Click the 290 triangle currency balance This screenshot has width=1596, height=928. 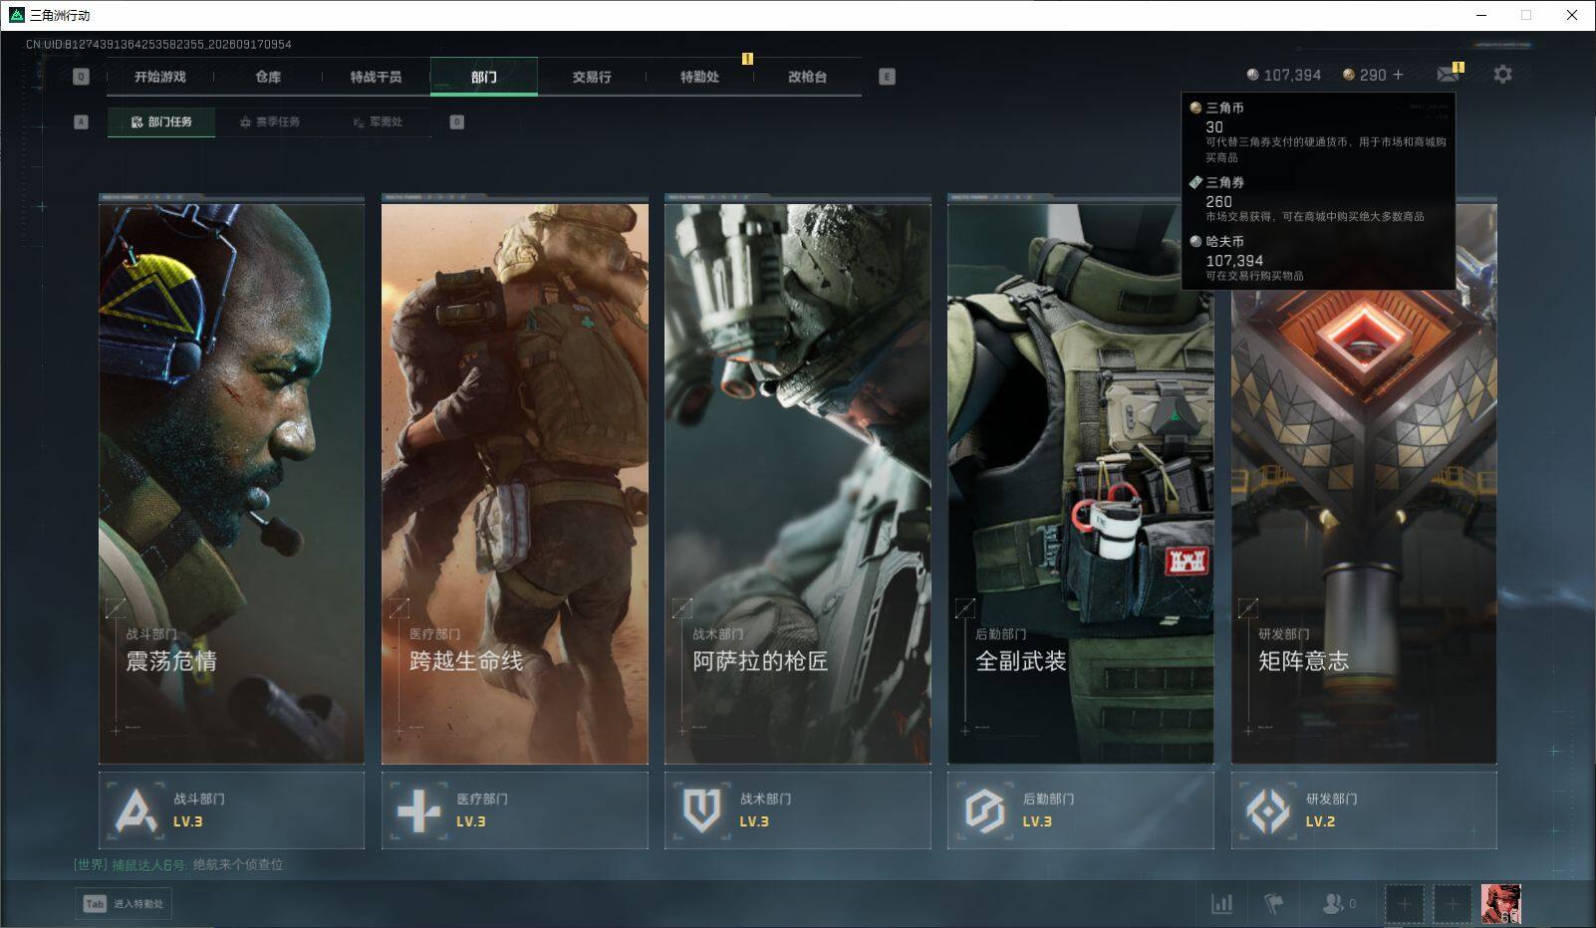[1364, 75]
